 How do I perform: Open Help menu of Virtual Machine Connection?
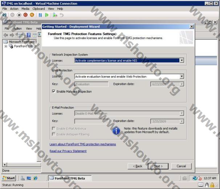60,9
